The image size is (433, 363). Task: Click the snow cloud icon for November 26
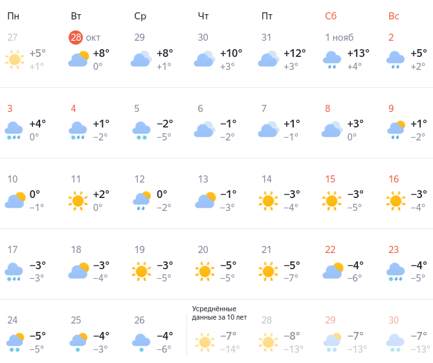point(141,342)
